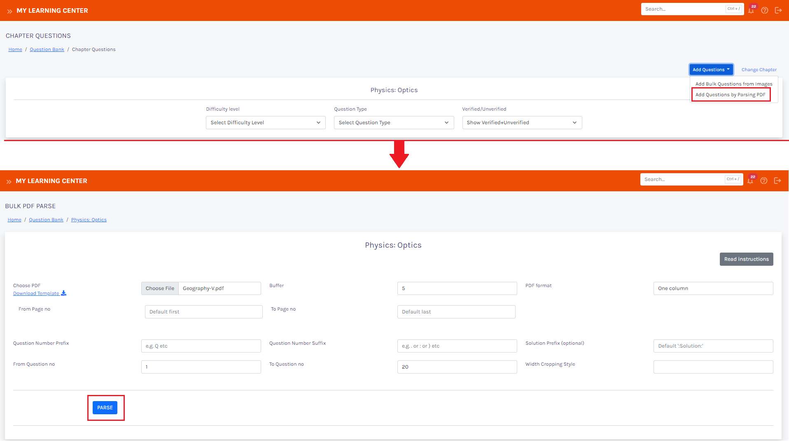Open the Add Questions dropdown button

pos(711,70)
